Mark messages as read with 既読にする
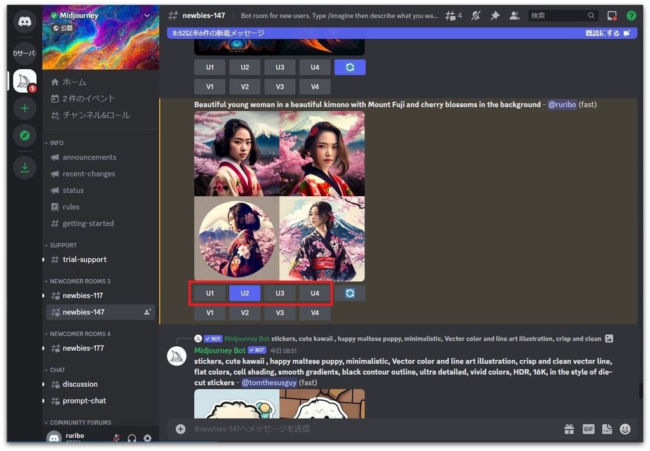The image size is (650, 451). (x=607, y=33)
